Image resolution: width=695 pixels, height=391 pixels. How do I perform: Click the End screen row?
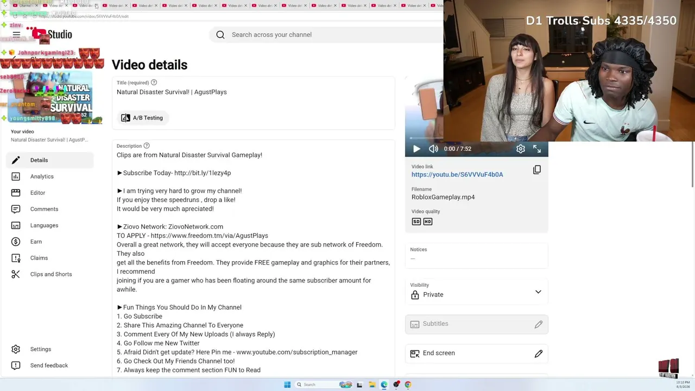476,354
